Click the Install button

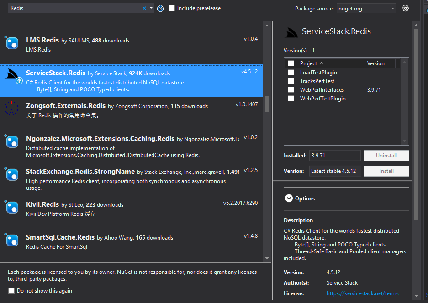pyautogui.click(x=386, y=171)
